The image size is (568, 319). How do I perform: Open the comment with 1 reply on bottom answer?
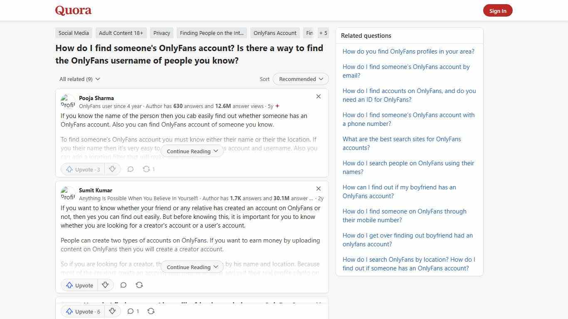coord(133,311)
